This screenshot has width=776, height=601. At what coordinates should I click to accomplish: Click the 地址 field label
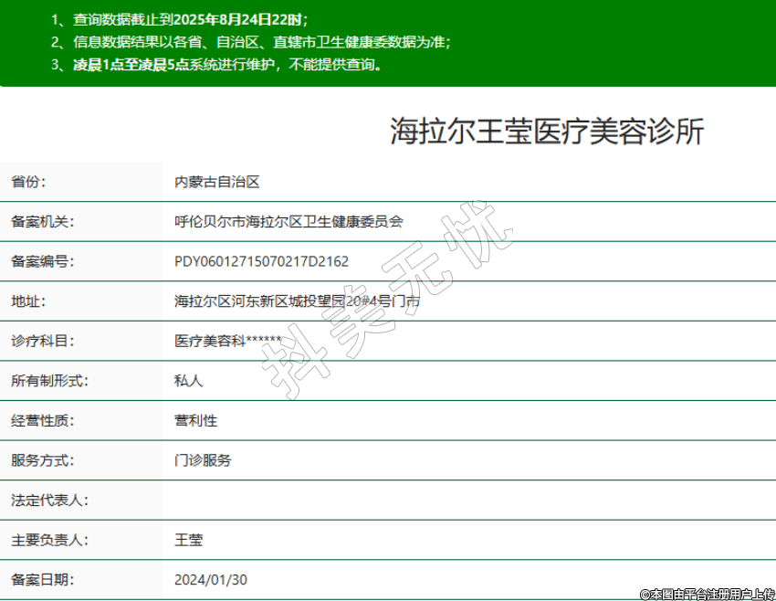coord(27,300)
